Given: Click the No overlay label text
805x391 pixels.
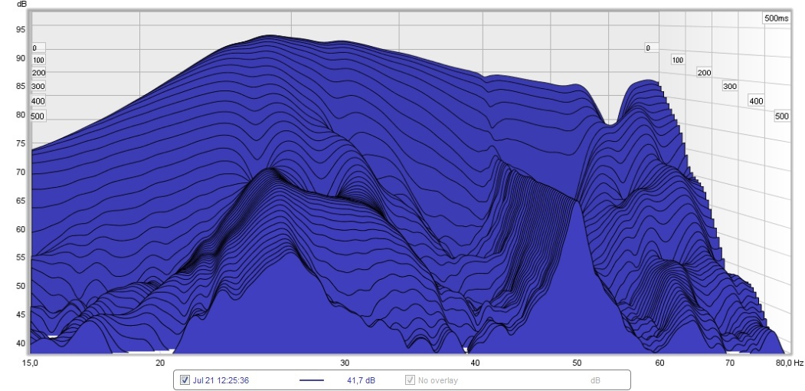Looking at the screenshot, I should point(438,381).
